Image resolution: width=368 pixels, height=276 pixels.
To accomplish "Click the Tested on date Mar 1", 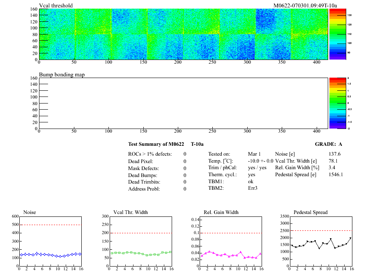I will (x=254, y=154).
